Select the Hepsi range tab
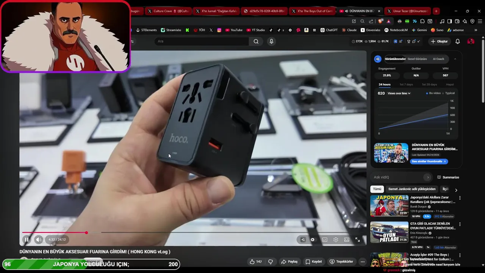485x273 pixels. (x=450, y=85)
